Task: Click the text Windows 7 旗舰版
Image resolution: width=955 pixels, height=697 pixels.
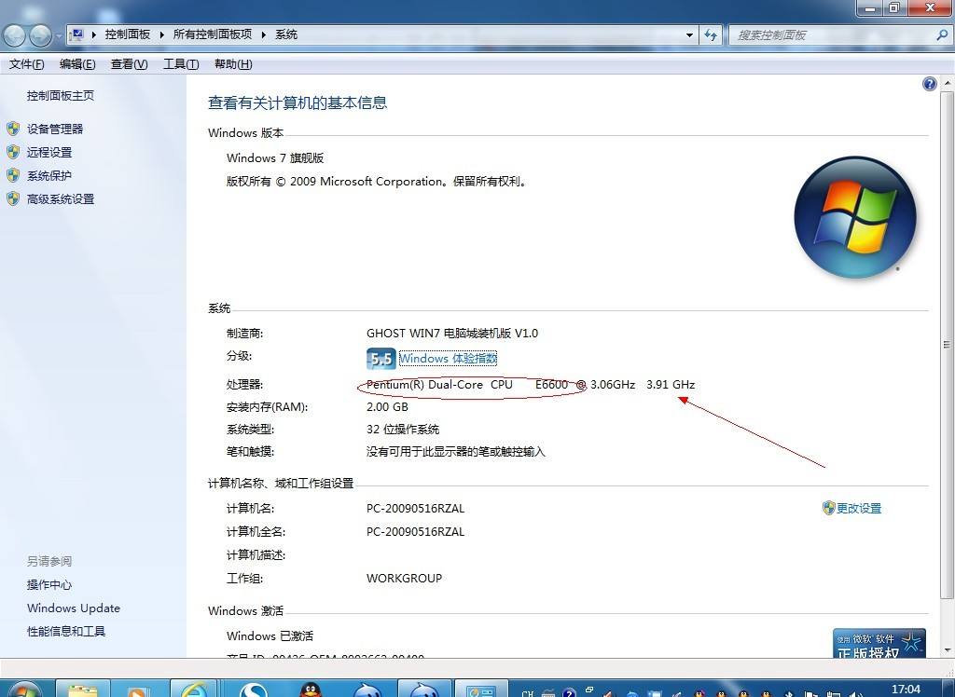Action: pos(275,158)
